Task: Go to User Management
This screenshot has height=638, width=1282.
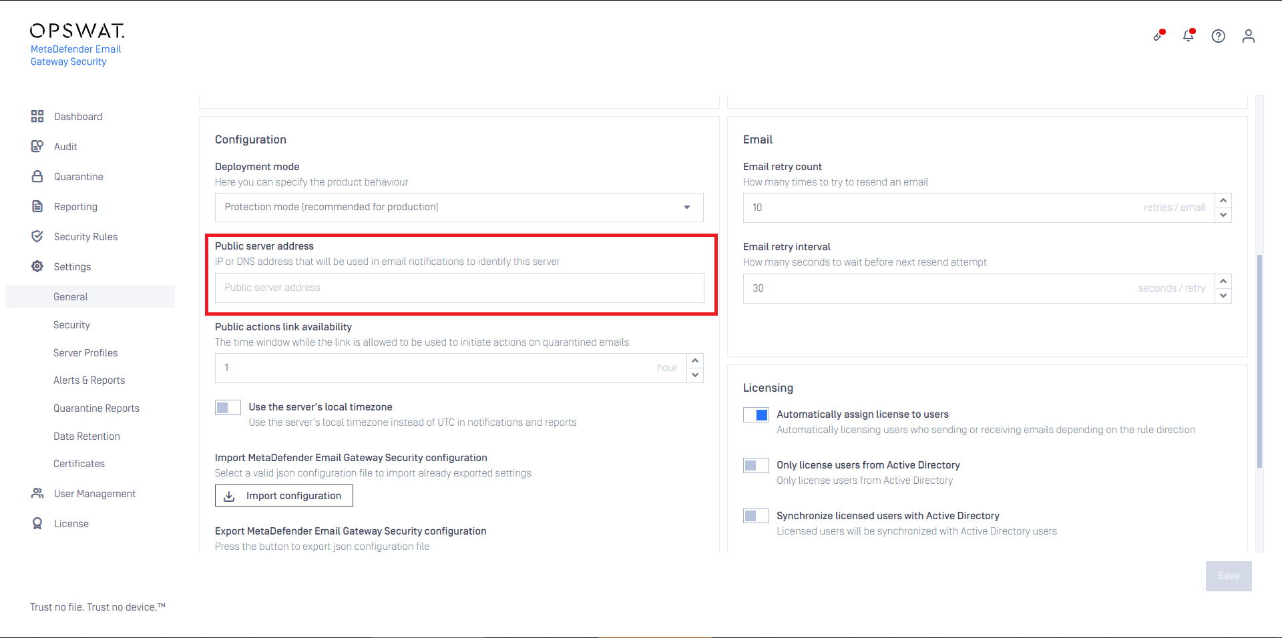Action: click(95, 493)
